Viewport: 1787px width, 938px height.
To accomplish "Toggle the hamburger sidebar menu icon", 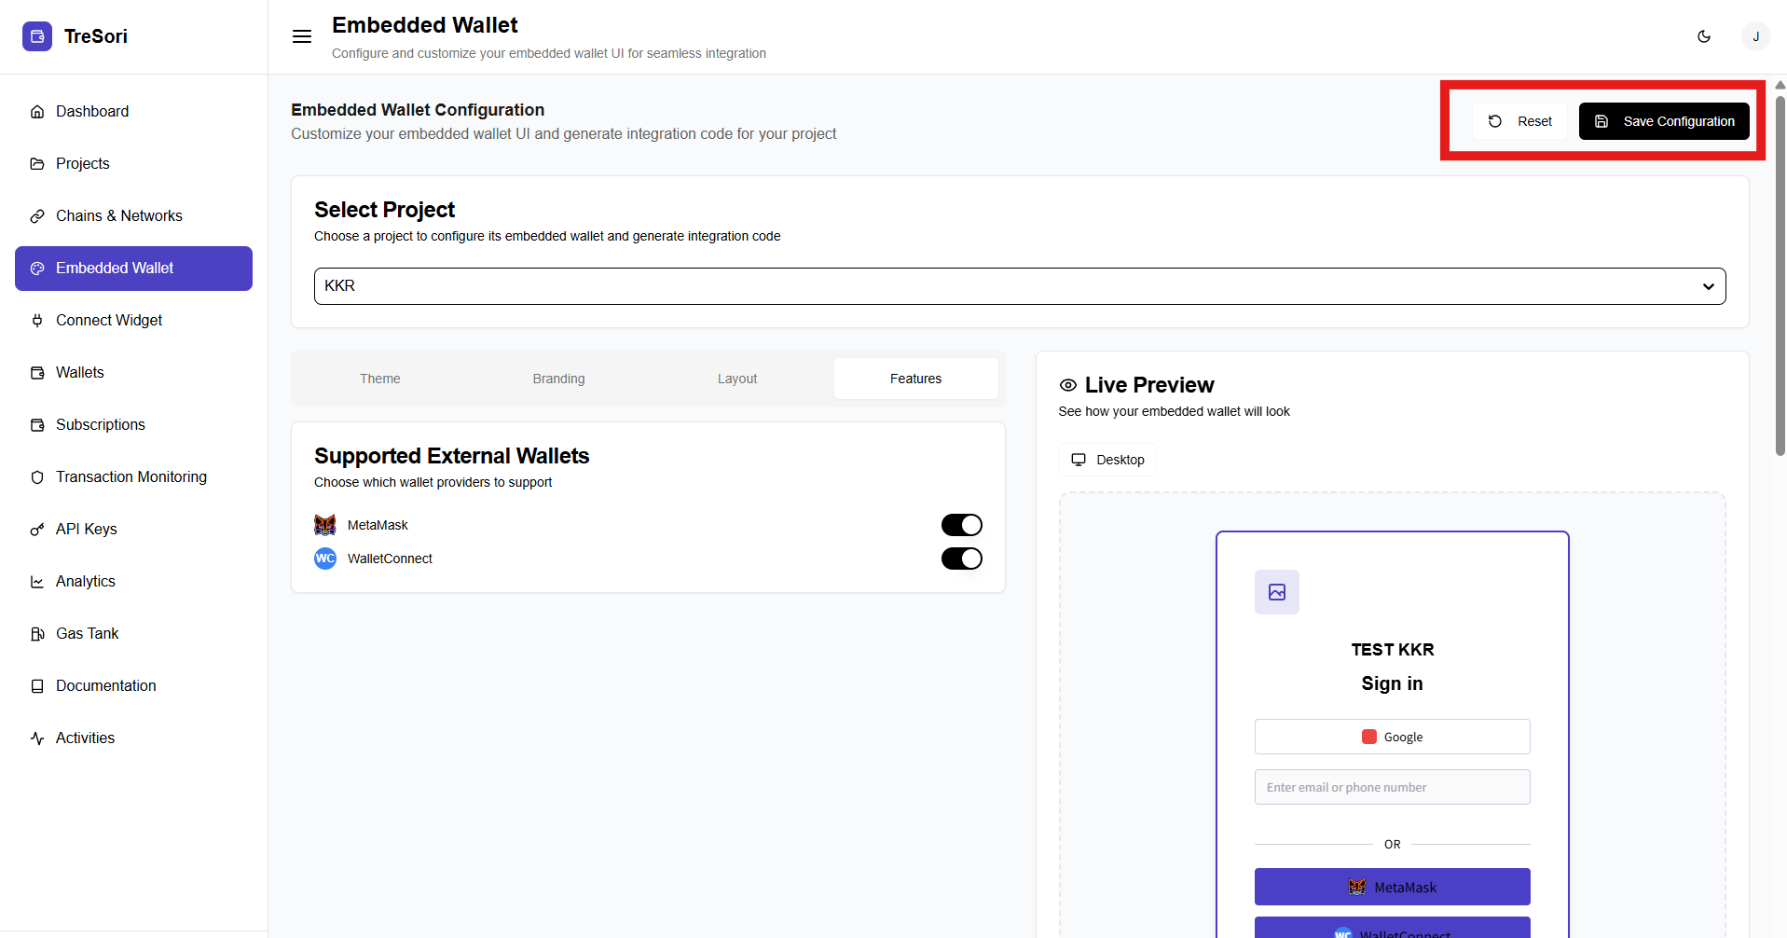I will pos(302,36).
